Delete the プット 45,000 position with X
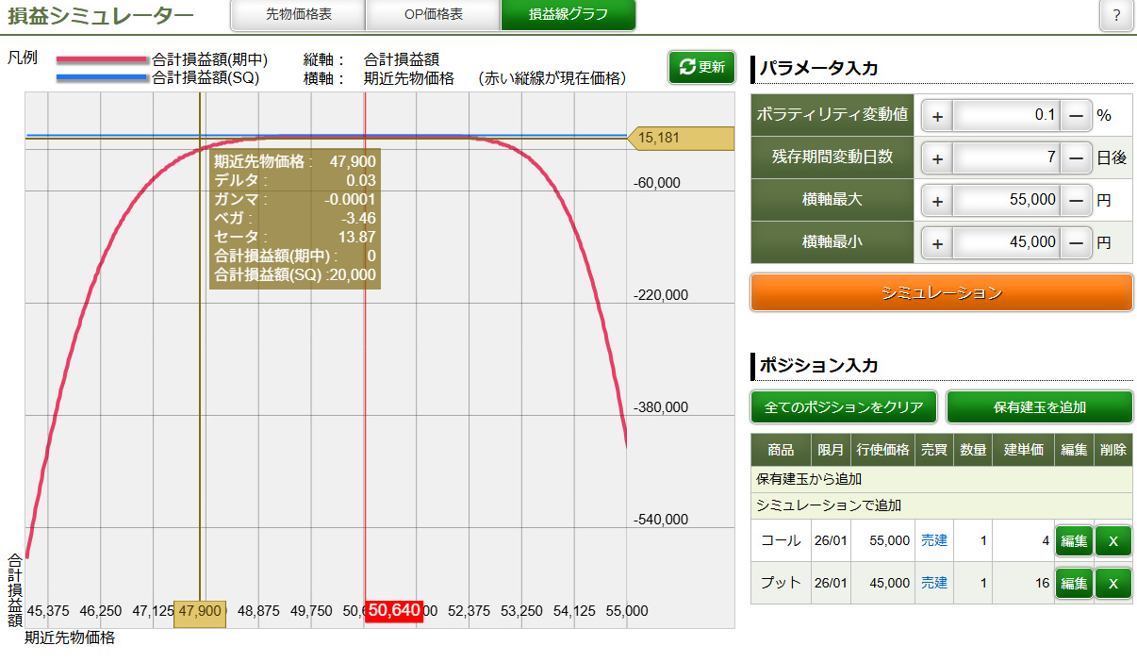This screenshot has width=1137, height=662. pyautogui.click(x=1112, y=584)
